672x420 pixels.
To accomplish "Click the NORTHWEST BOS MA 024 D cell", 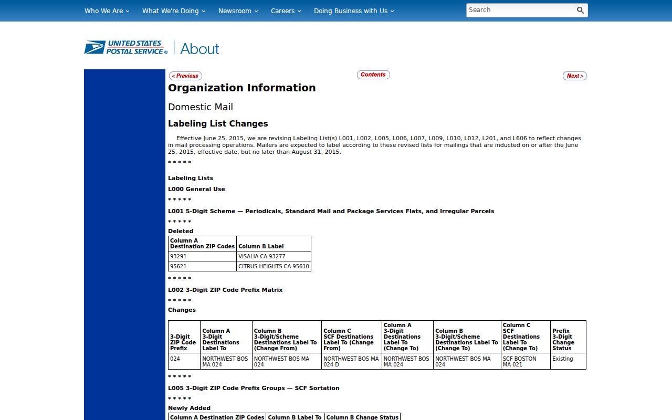I will click(352, 361).
